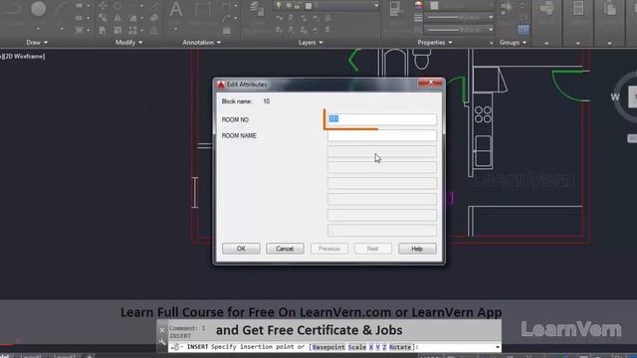Viewport: 637px width, 358px height.
Task: Expand command line history arrow
Action: pos(498,347)
